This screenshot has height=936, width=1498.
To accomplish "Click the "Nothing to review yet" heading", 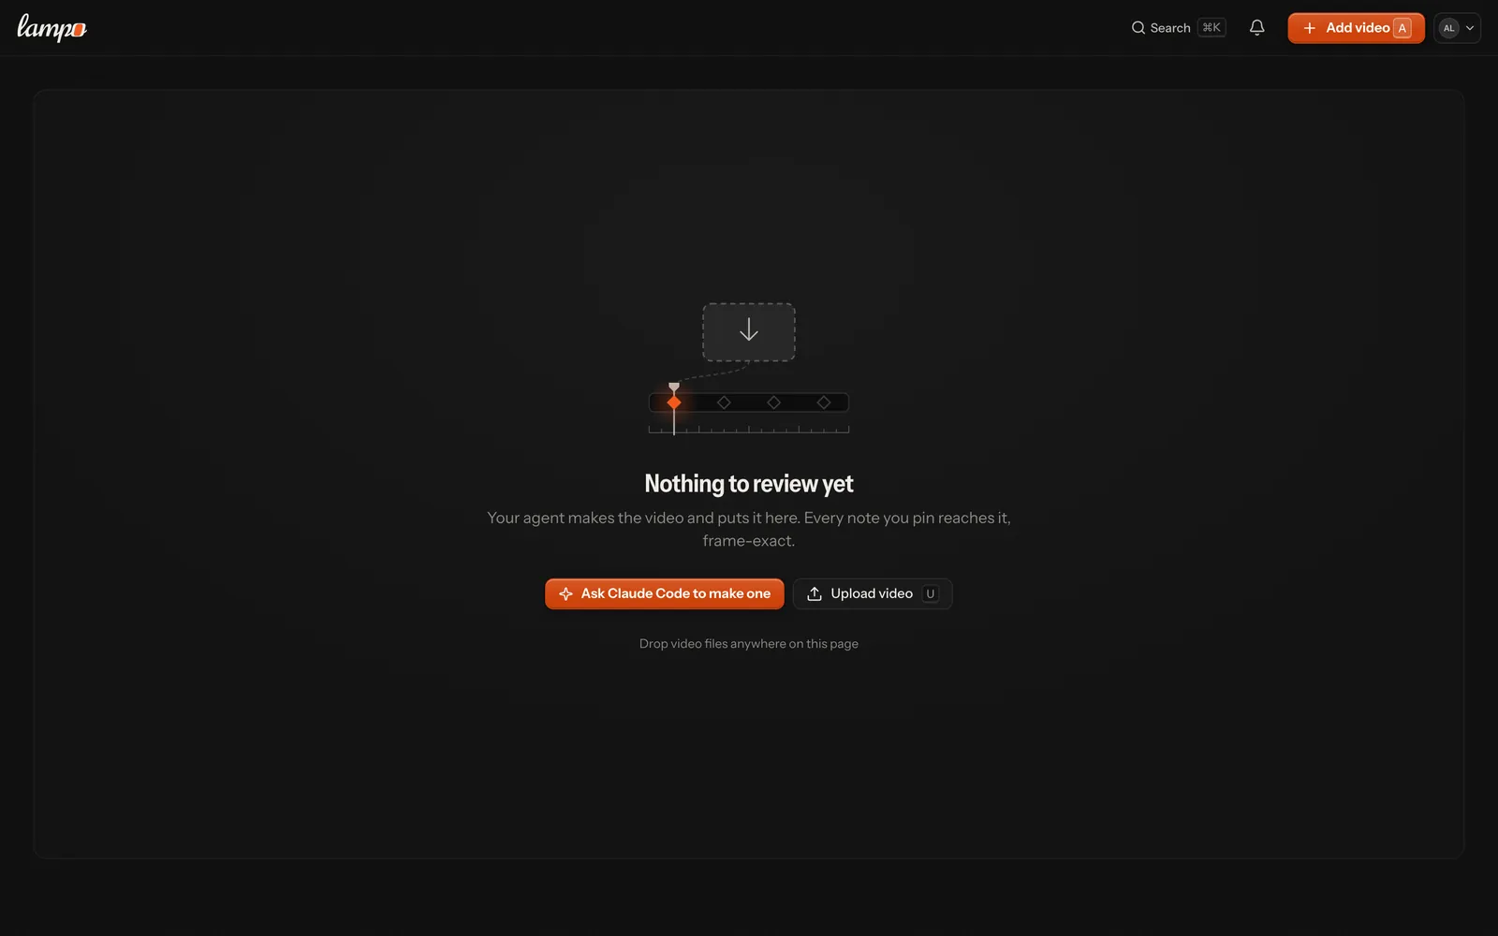I will 749,484.
